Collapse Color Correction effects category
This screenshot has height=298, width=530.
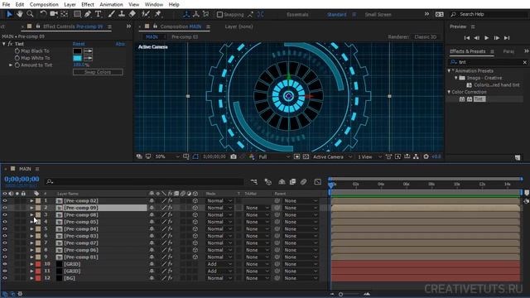[x=449, y=92]
